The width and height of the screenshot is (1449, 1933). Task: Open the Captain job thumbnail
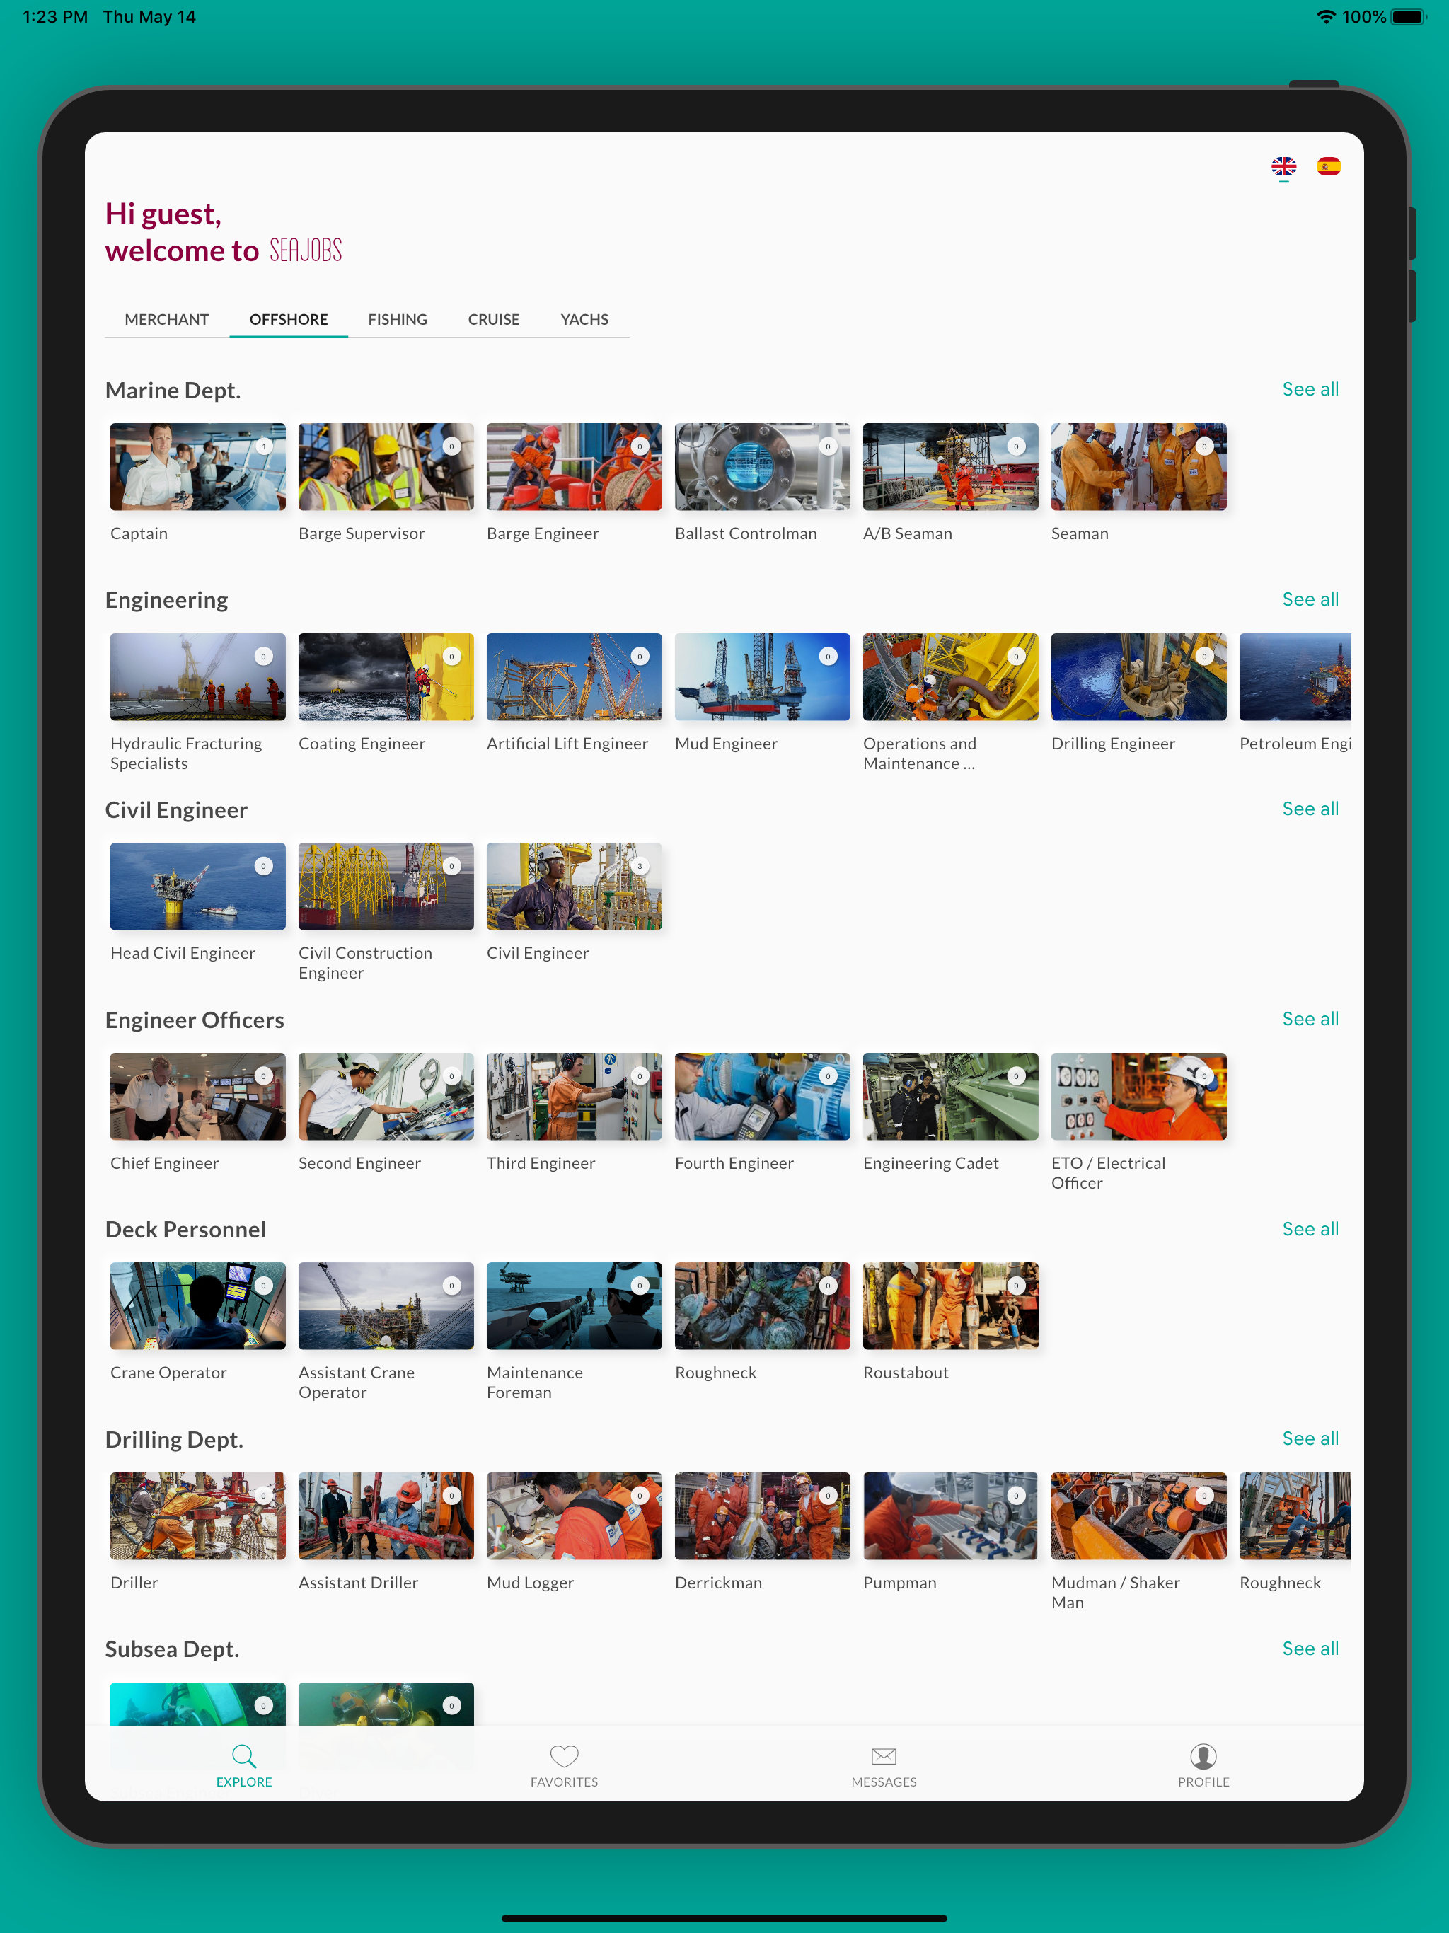[x=197, y=467]
